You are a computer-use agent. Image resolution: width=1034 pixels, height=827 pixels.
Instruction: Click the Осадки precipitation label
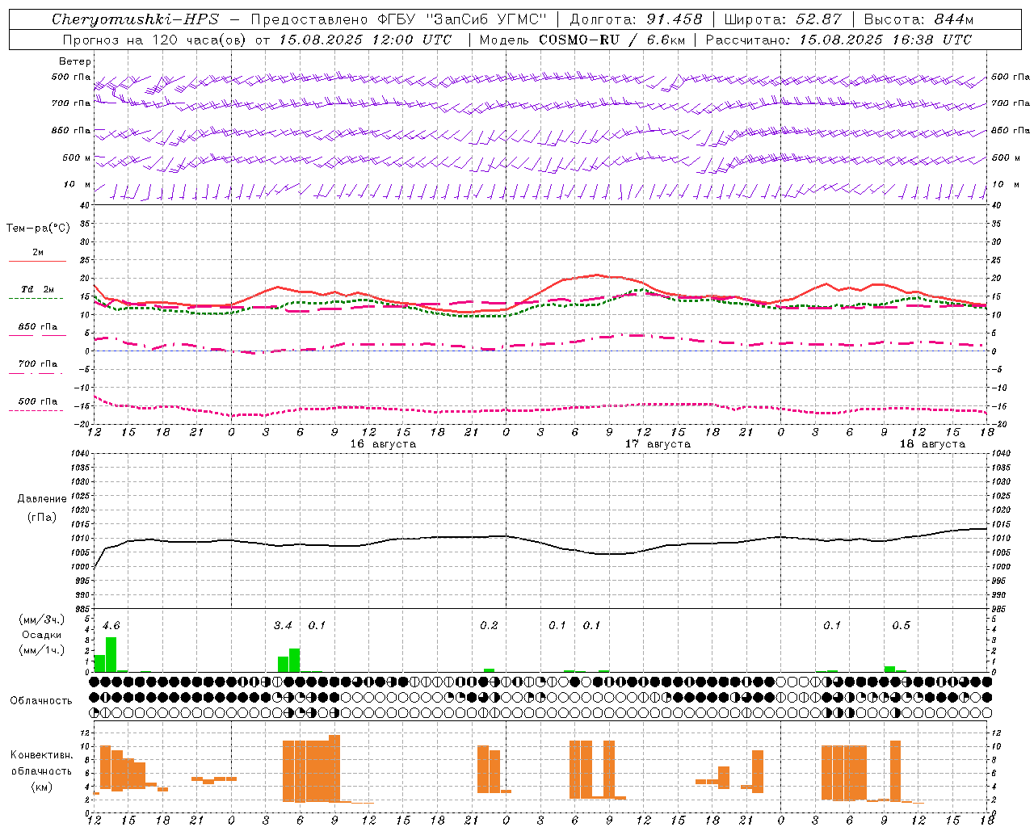click(42, 635)
